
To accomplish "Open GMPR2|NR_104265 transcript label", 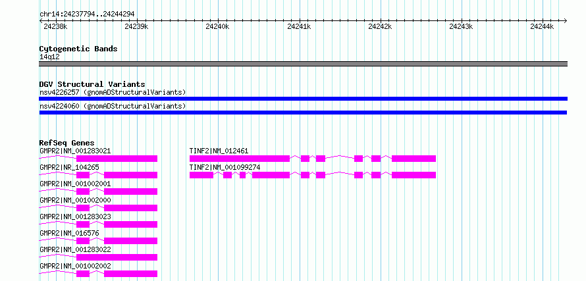I will click(x=70, y=167).
